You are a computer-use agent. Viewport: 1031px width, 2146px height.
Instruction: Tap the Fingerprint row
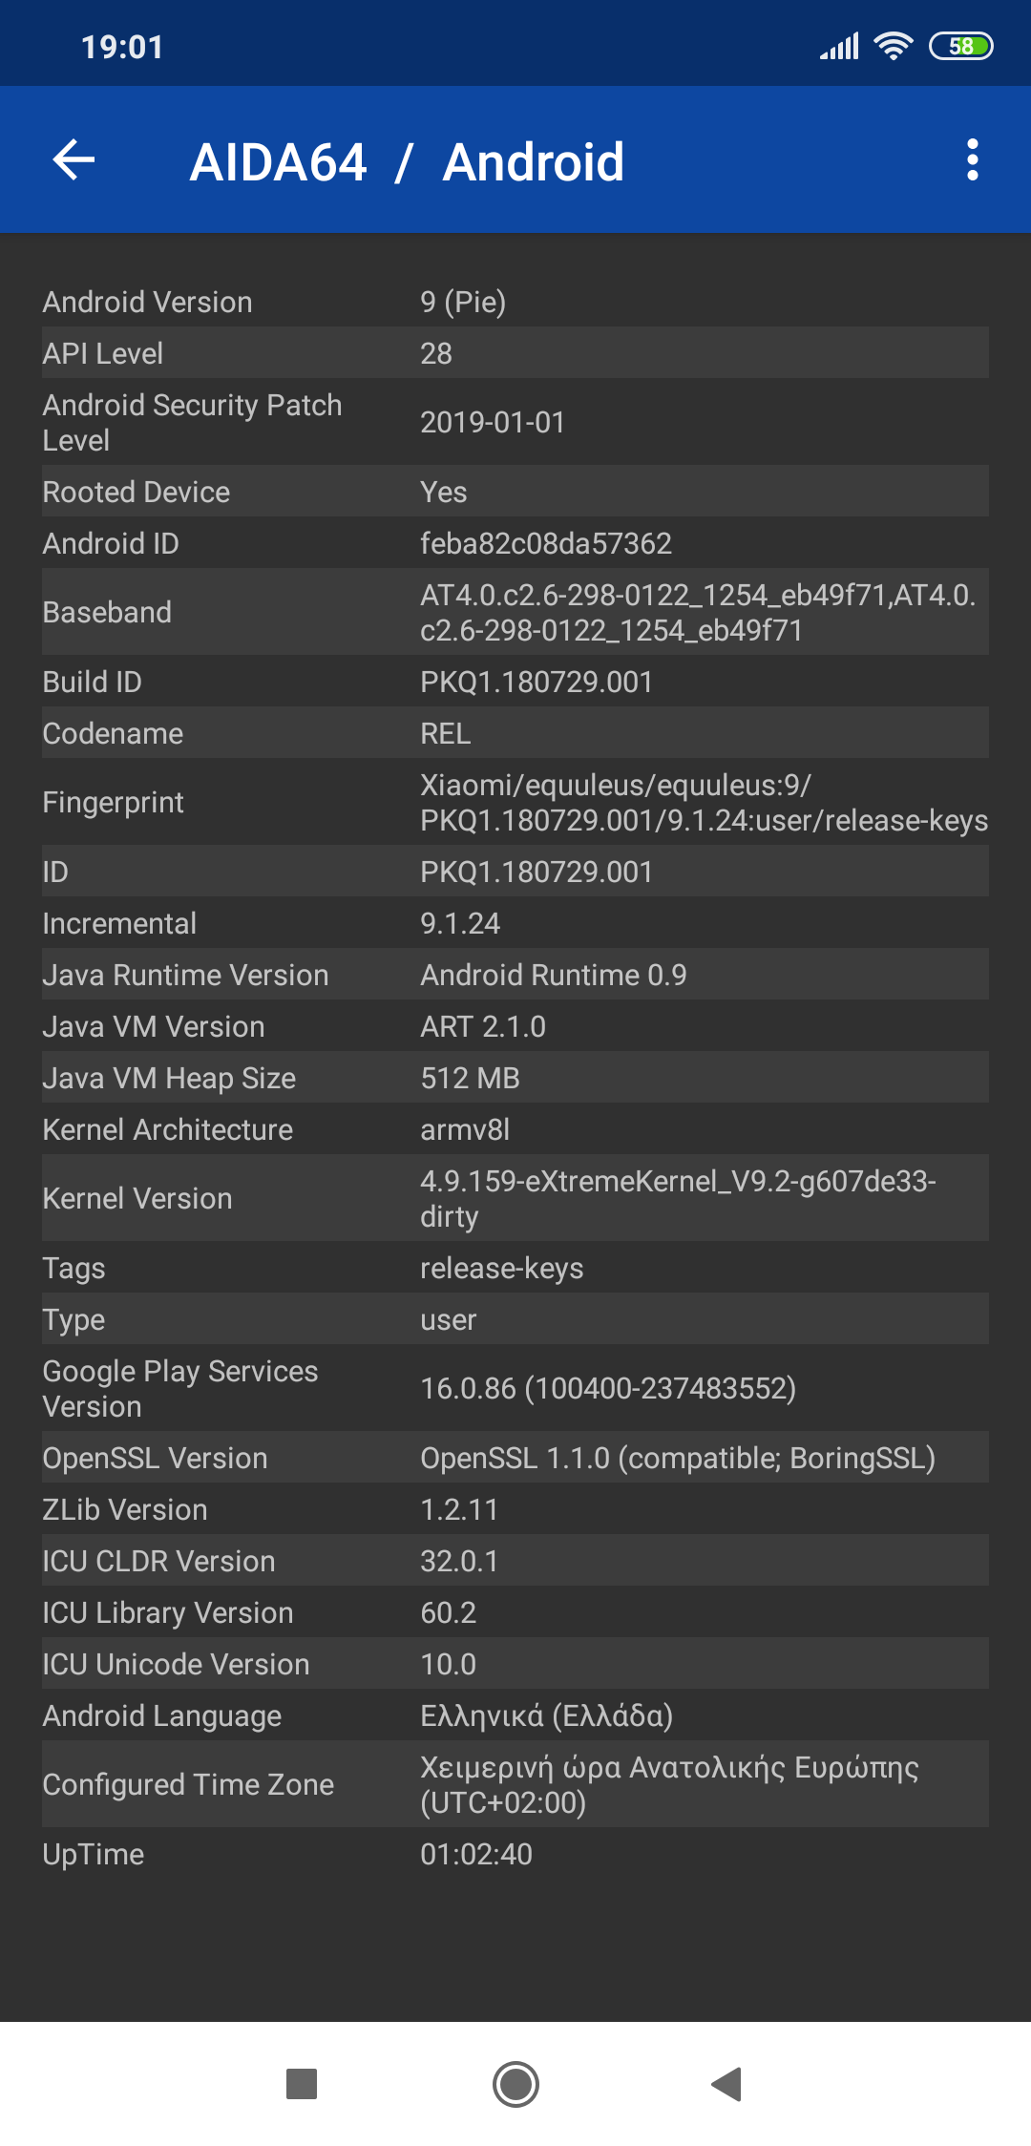click(x=515, y=802)
